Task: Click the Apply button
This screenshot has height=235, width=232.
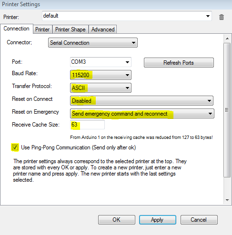Action: (158, 220)
